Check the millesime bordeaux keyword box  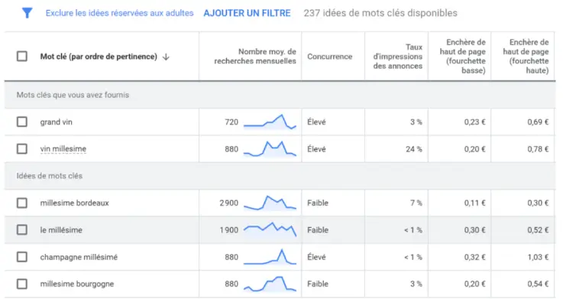pos(22,203)
